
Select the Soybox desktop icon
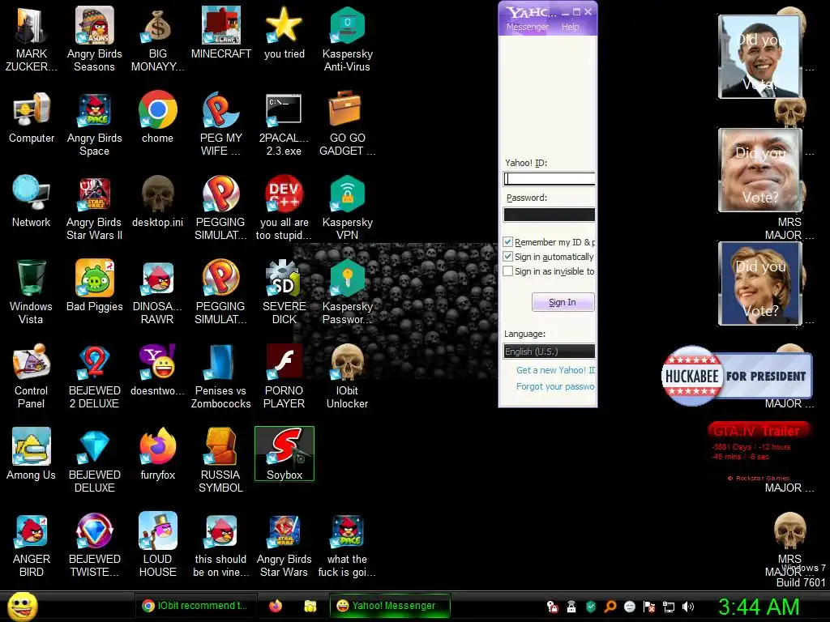click(x=285, y=454)
